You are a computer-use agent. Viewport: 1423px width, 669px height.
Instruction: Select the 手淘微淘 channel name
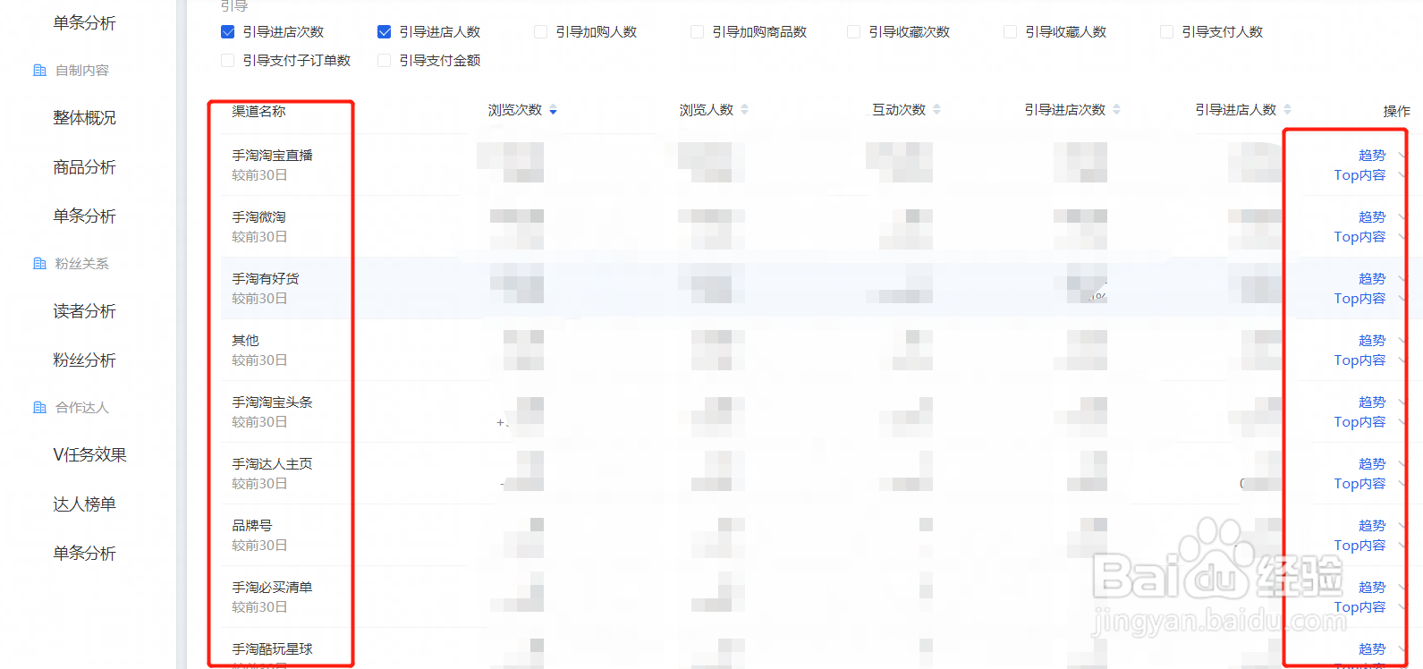point(259,217)
